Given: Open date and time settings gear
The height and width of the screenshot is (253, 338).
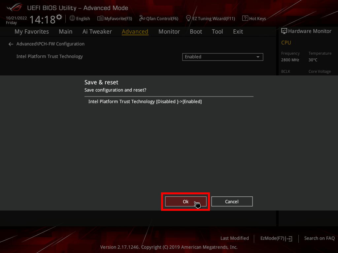Looking at the screenshot, I should (x=59, y=17).
